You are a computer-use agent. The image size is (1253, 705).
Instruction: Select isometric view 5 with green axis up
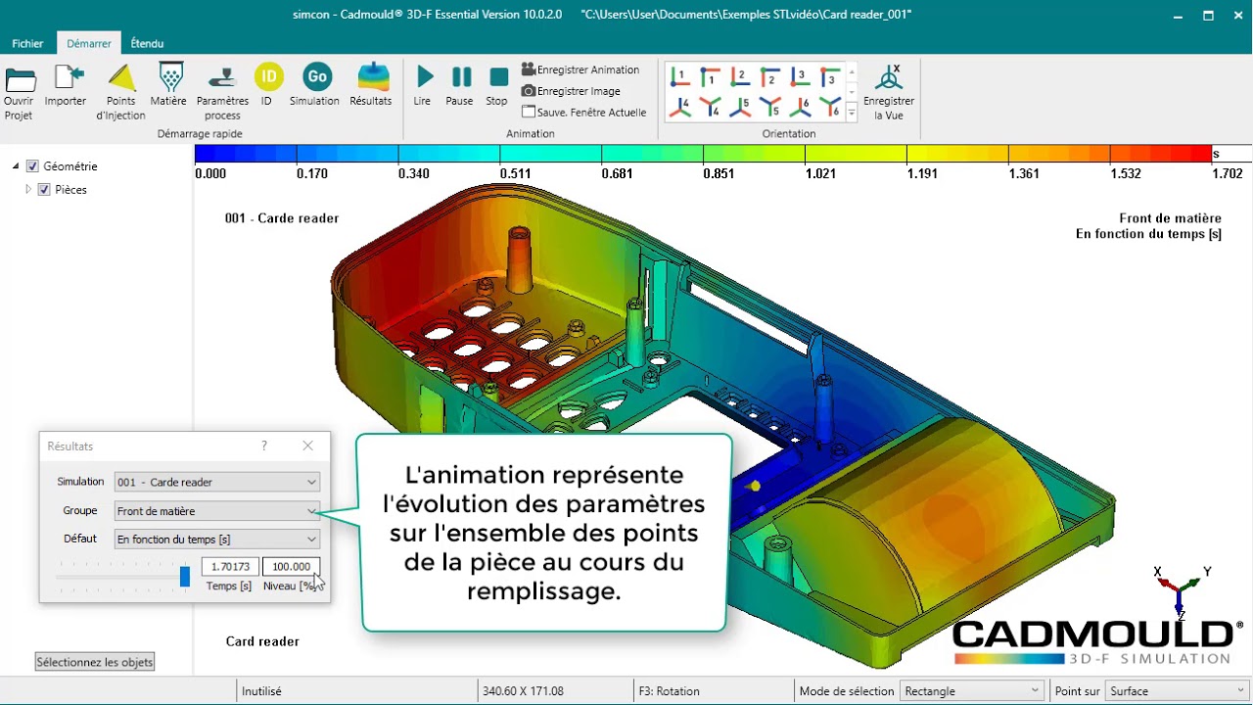[740, 106]
